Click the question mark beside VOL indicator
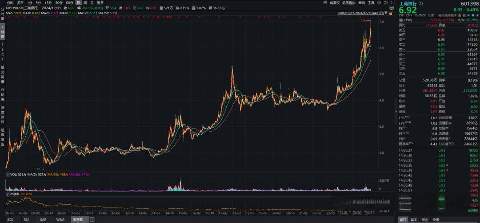The image size is (480, 223). pyautogui.click(x=8, y=174)
